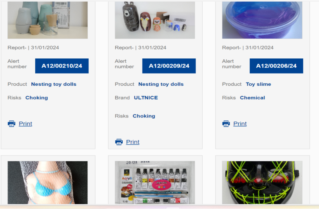Click printer icon on alert A12/00210/24 card
Screen dimensions: 319x209
(x=11, y=124)
